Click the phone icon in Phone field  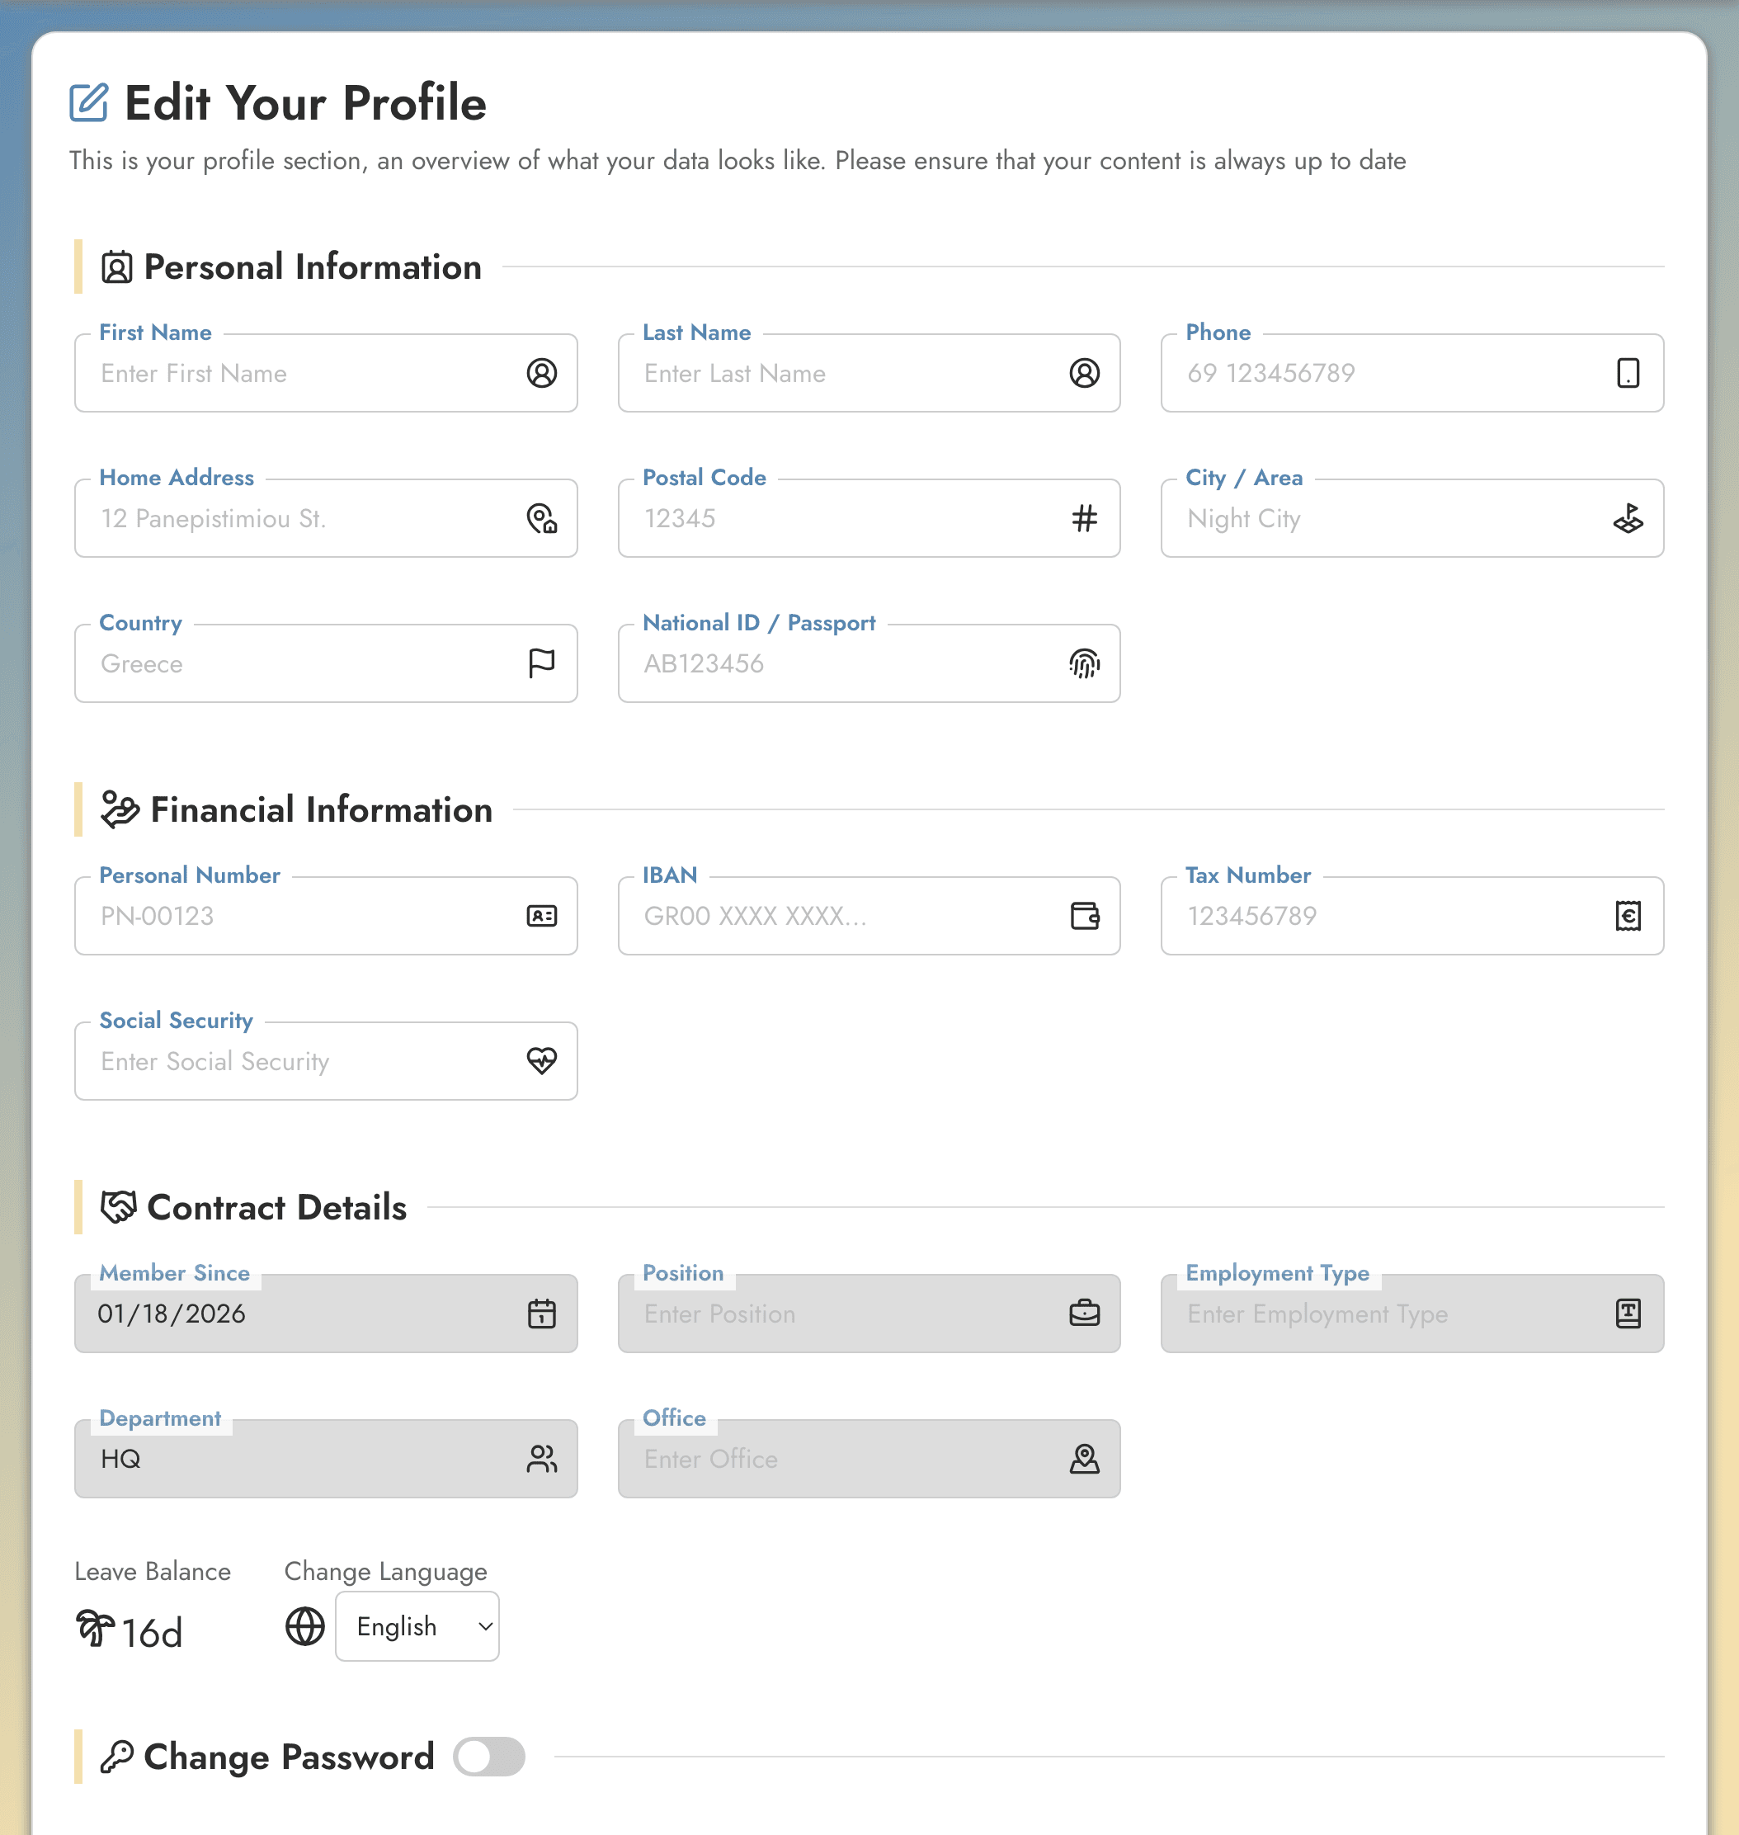(x=1628, y=374)
